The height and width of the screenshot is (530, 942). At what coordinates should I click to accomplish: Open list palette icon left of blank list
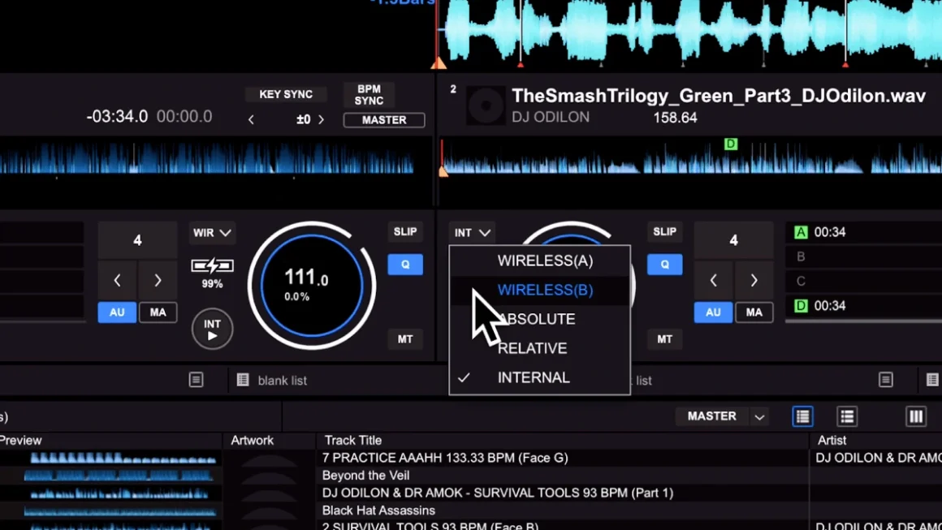point(197,380)
